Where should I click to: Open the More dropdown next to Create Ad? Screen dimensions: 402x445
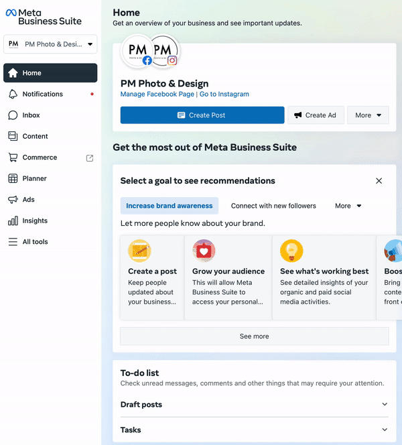click(x=368, y=115)
